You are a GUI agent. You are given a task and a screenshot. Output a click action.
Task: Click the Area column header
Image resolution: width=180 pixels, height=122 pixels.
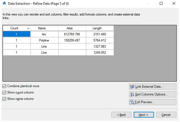(x=72, y=28)
